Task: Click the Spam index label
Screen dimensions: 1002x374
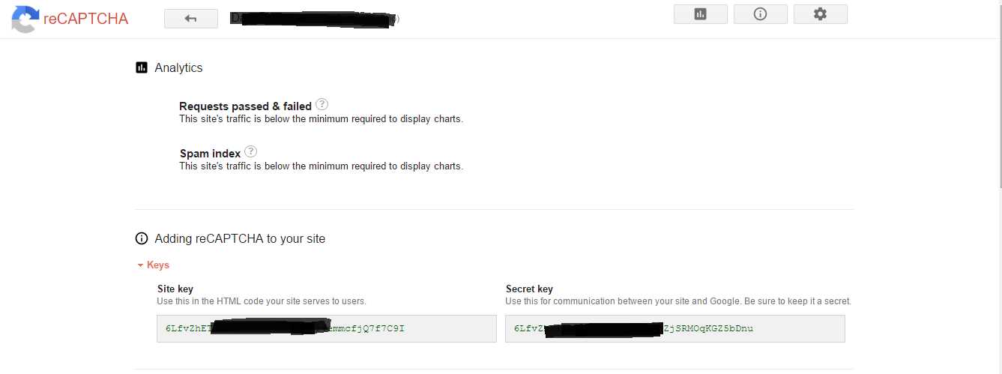Action: click(x=210, y=153)
